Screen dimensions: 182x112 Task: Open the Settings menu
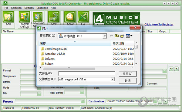pyautogui.click(x=29, y=8)
